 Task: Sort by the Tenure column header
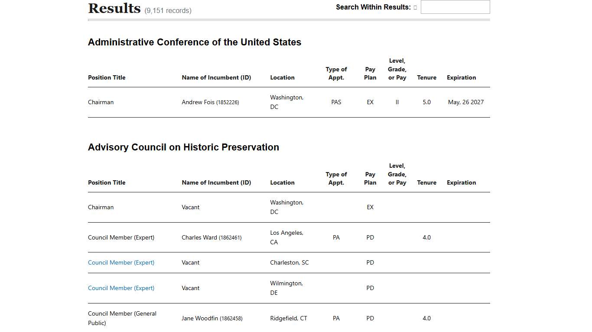(x=426, y=77)
